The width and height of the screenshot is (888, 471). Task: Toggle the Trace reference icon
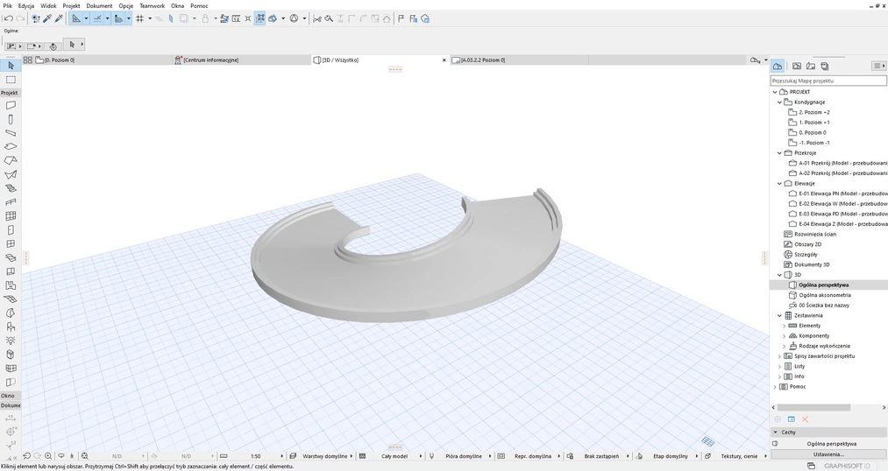coord(183,18)
